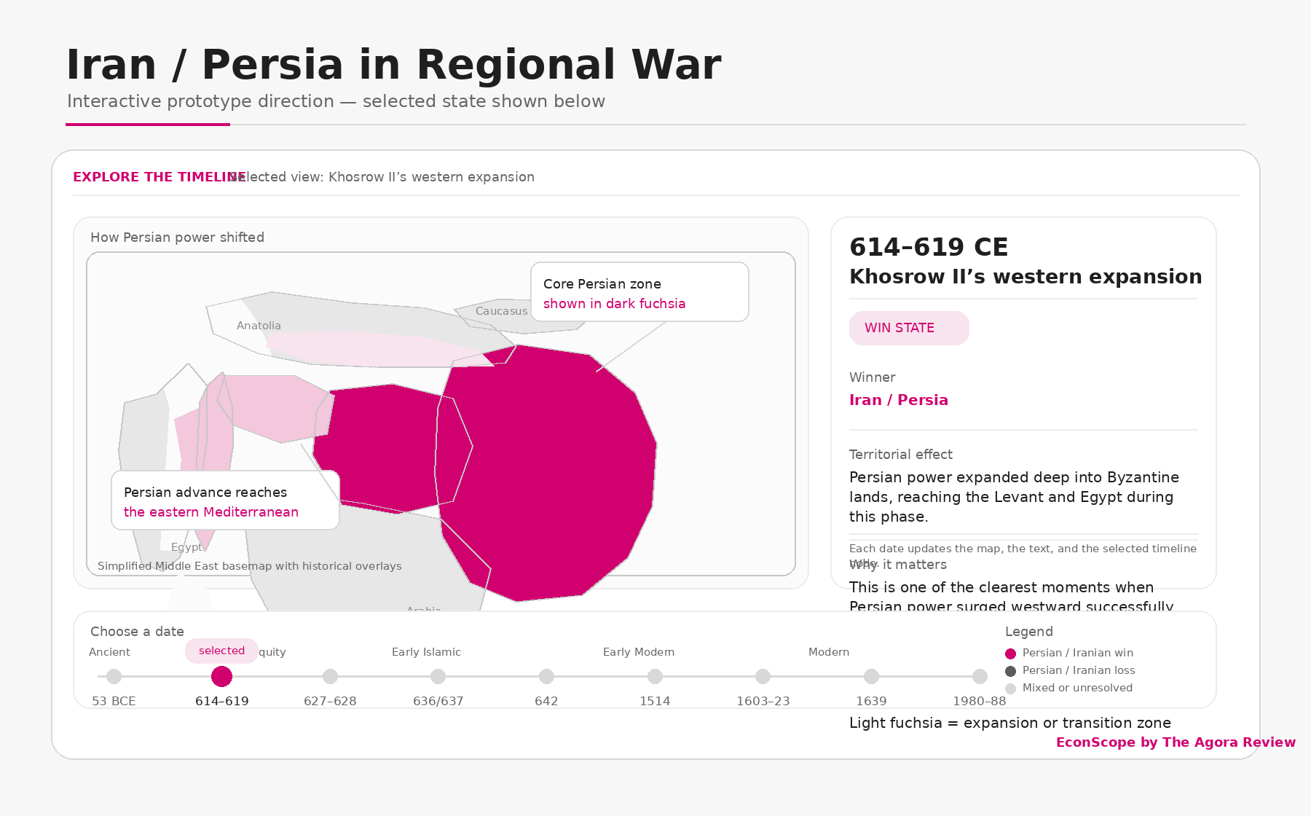Open the Core Persian zone callout
Screen dimensions: 1311x816
pyautogui.click(x=639, y=292)
